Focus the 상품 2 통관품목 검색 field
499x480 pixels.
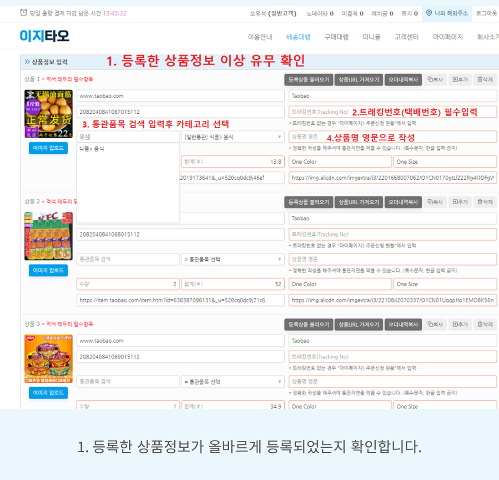(128, 259)
